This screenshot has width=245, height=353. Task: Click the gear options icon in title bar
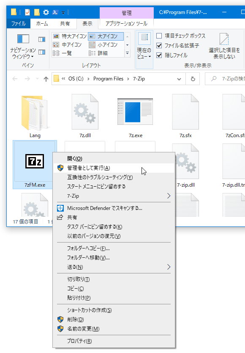click(46, 12)
